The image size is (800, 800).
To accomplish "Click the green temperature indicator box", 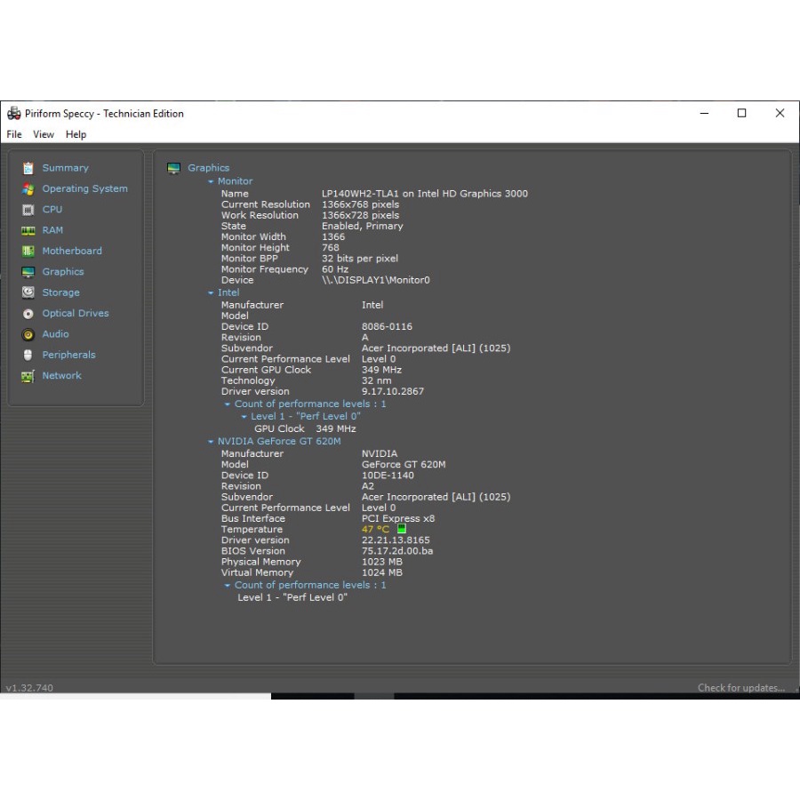I will click(402, 529).
